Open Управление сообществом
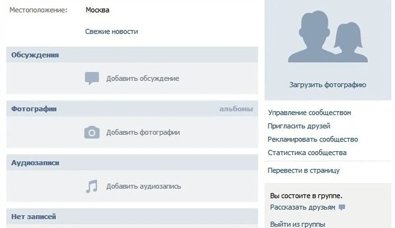 pyautogui.click(x=309, y=113)
